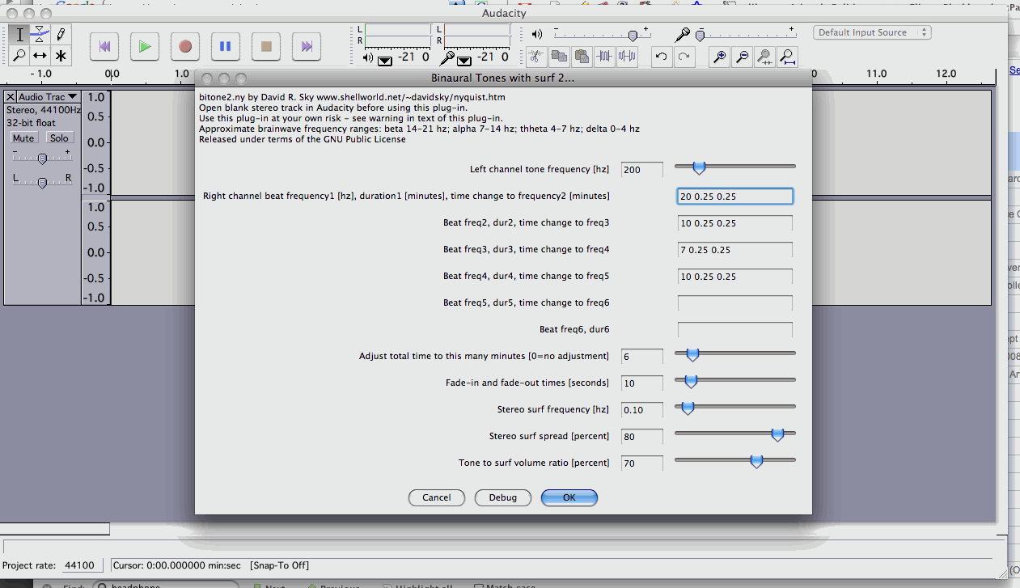Click the horizontal scrollbar below tracks
The width and height of the screenshot is (1020, 588).
[x=54, y=529]
